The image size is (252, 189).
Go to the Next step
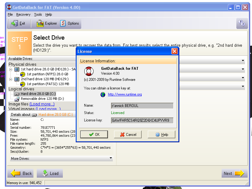tap(234, 173)
